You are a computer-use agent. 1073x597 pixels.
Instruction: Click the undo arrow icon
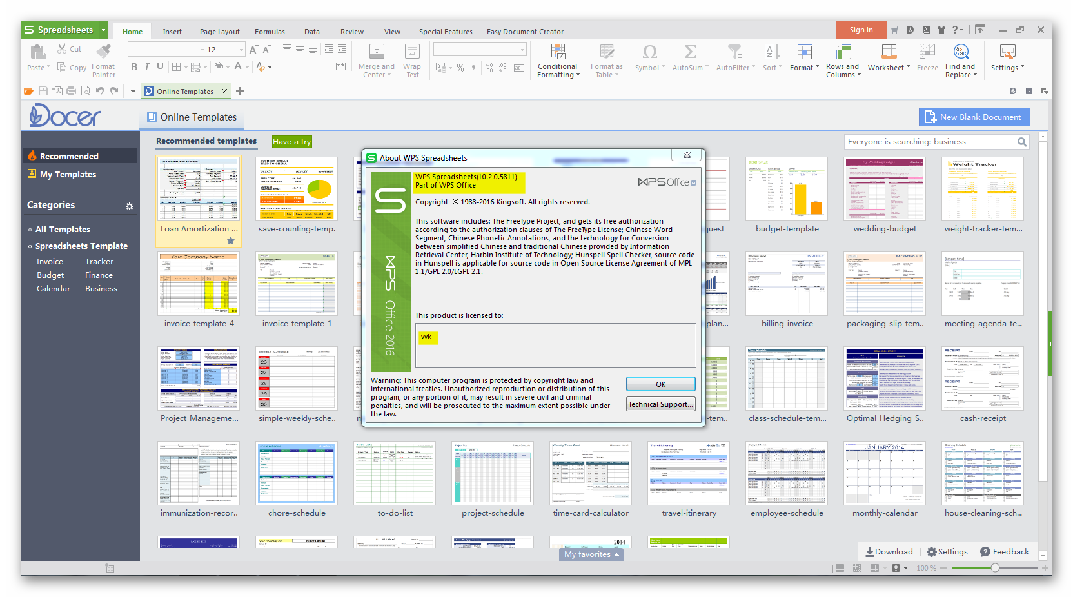[100, 91]
